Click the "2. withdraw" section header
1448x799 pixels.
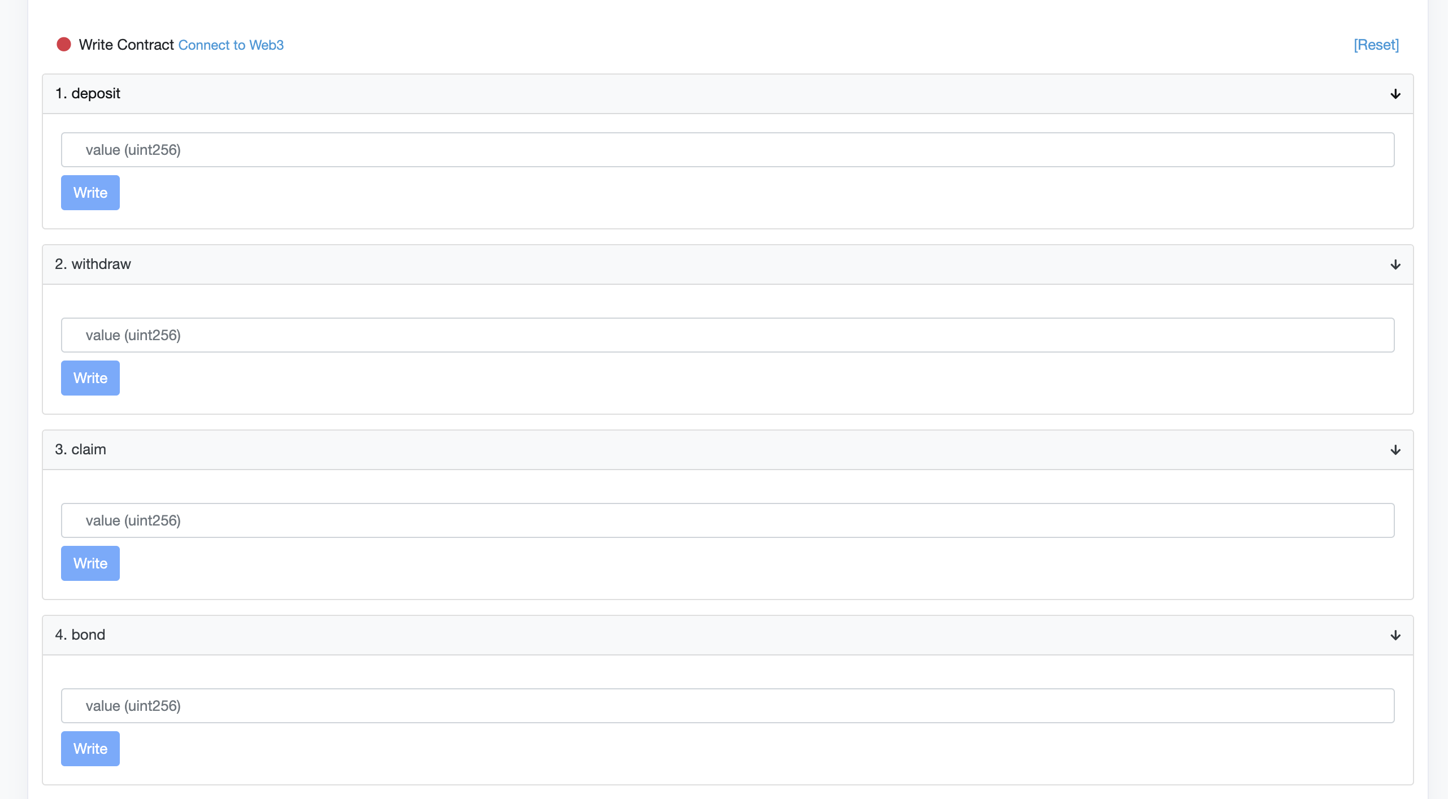tap(93, 264)
